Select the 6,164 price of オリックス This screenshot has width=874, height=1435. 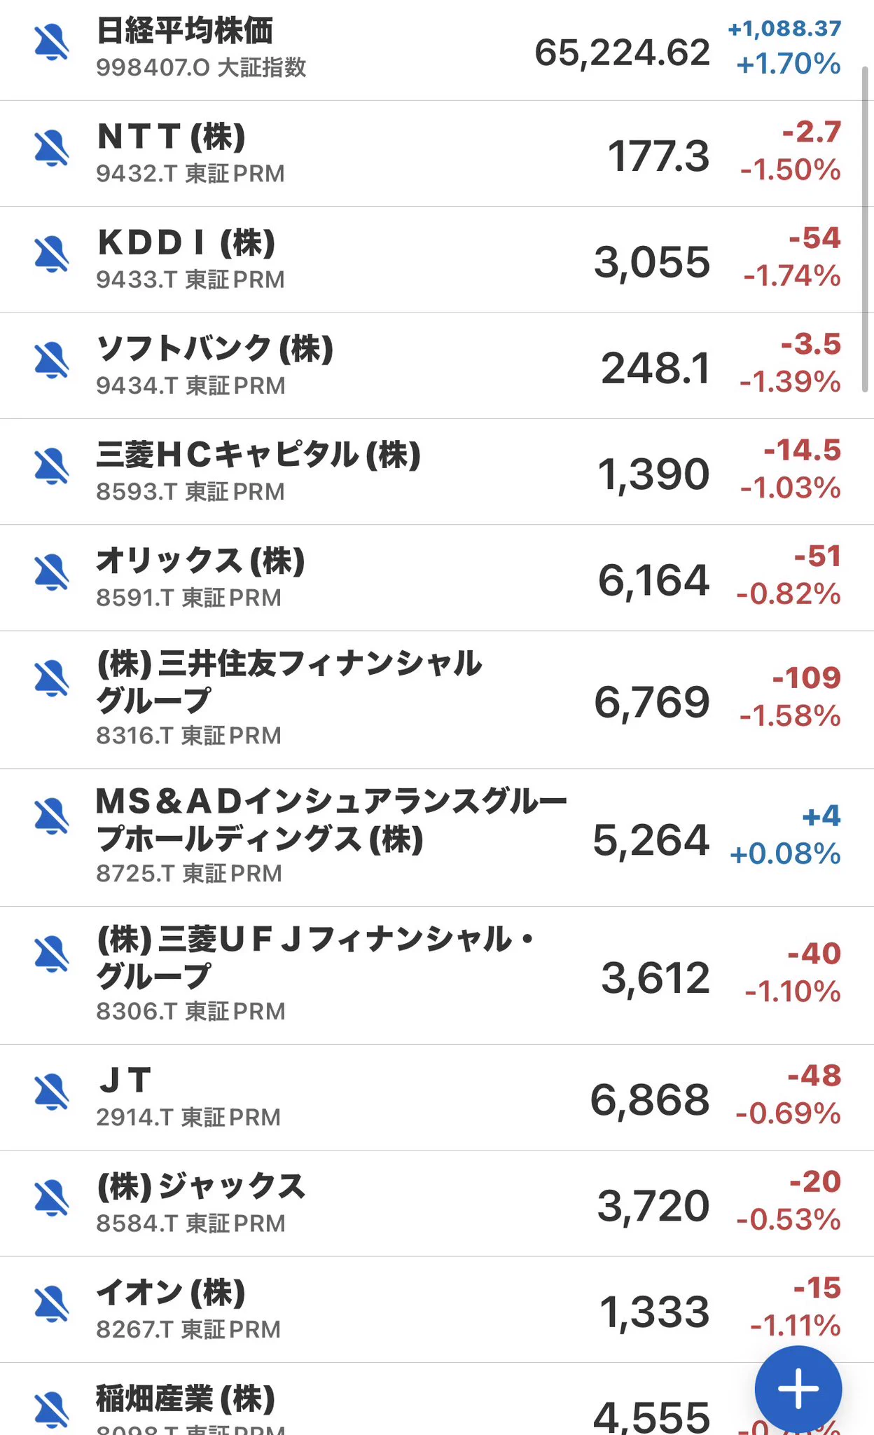(x=653, y=581)
